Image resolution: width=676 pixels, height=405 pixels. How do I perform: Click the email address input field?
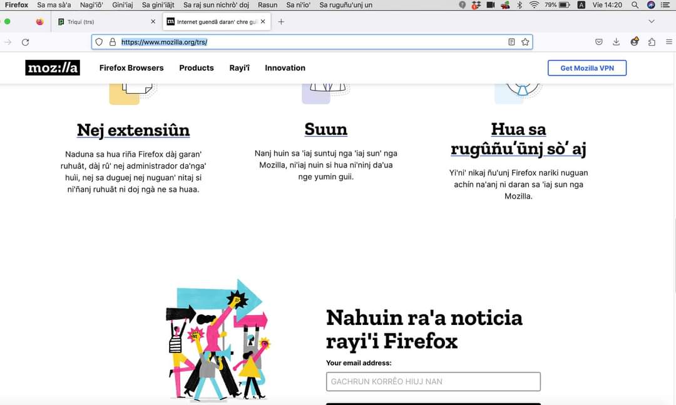tap(433, 382)
